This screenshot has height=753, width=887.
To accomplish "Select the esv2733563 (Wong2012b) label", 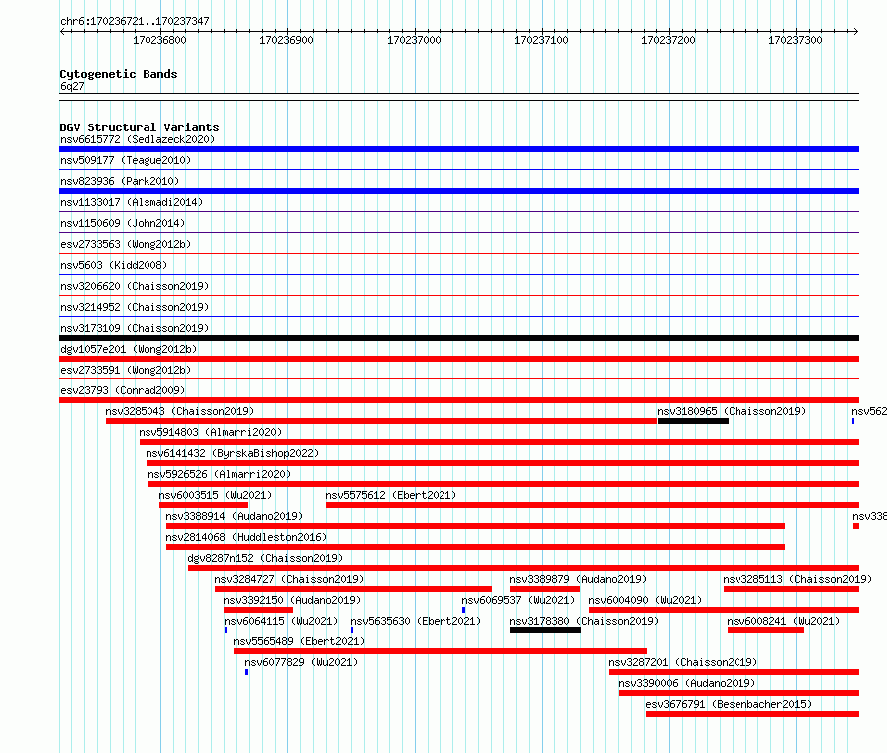I will 126,244.
